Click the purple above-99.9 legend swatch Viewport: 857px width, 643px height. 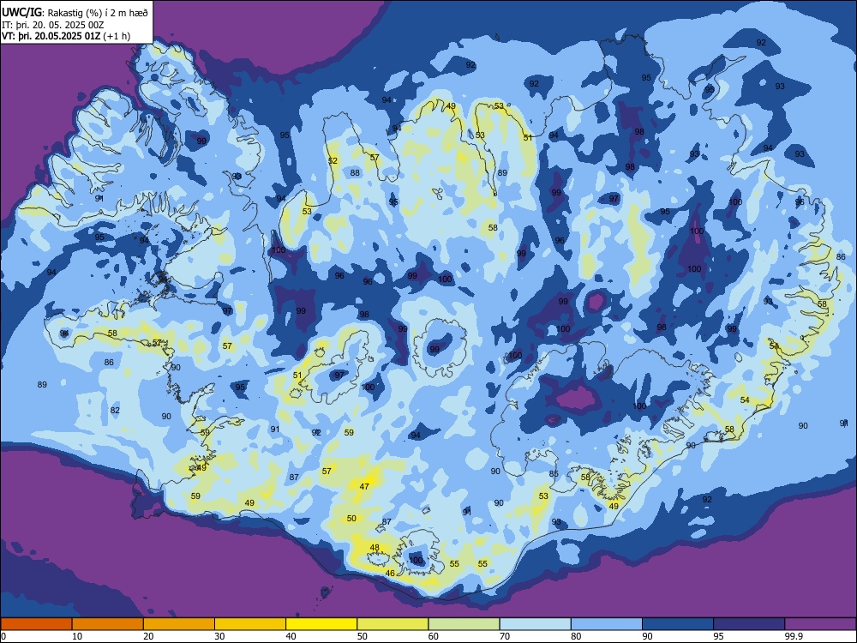(x=820, y=624)
